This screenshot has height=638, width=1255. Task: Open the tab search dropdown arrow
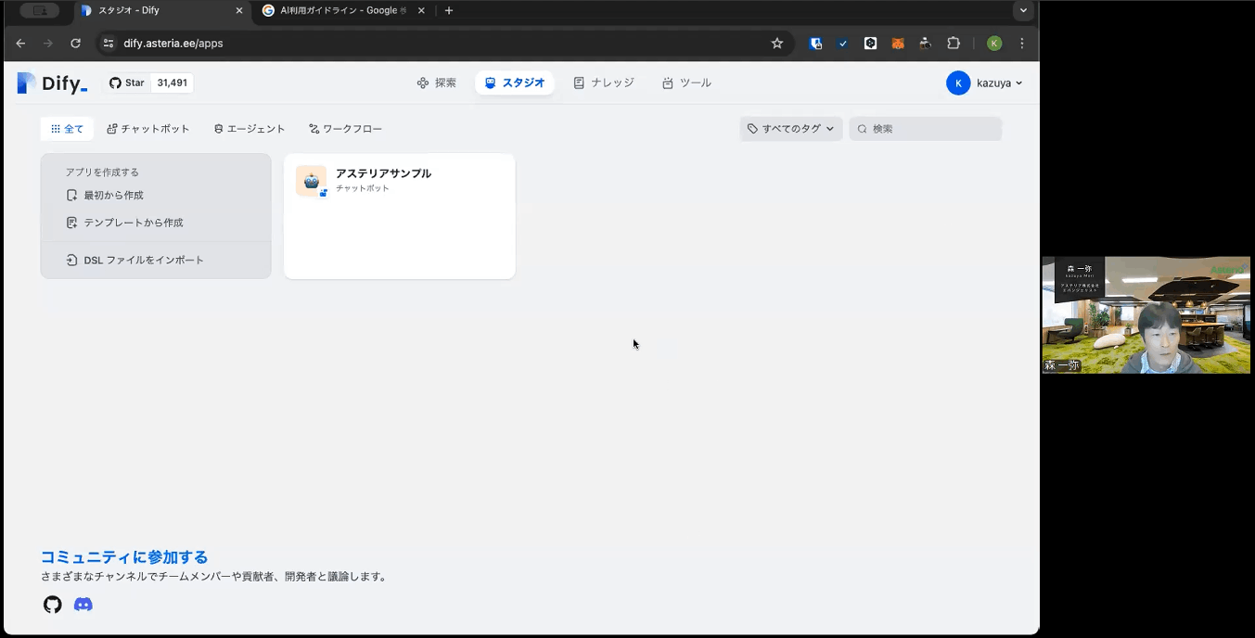(x=1023, y=11)
